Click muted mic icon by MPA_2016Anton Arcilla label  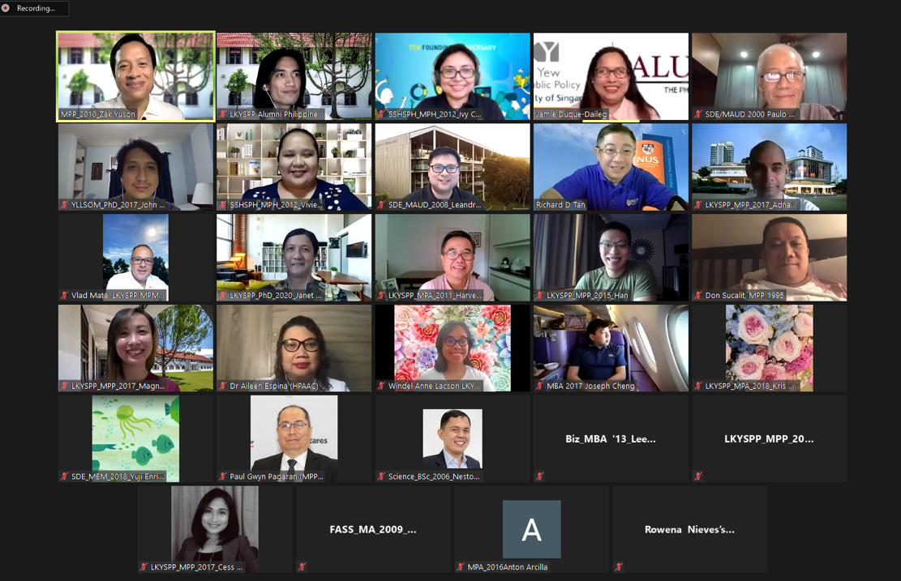click(461, 567)
